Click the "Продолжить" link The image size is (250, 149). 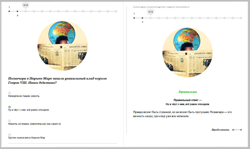[x=221, y=130]
